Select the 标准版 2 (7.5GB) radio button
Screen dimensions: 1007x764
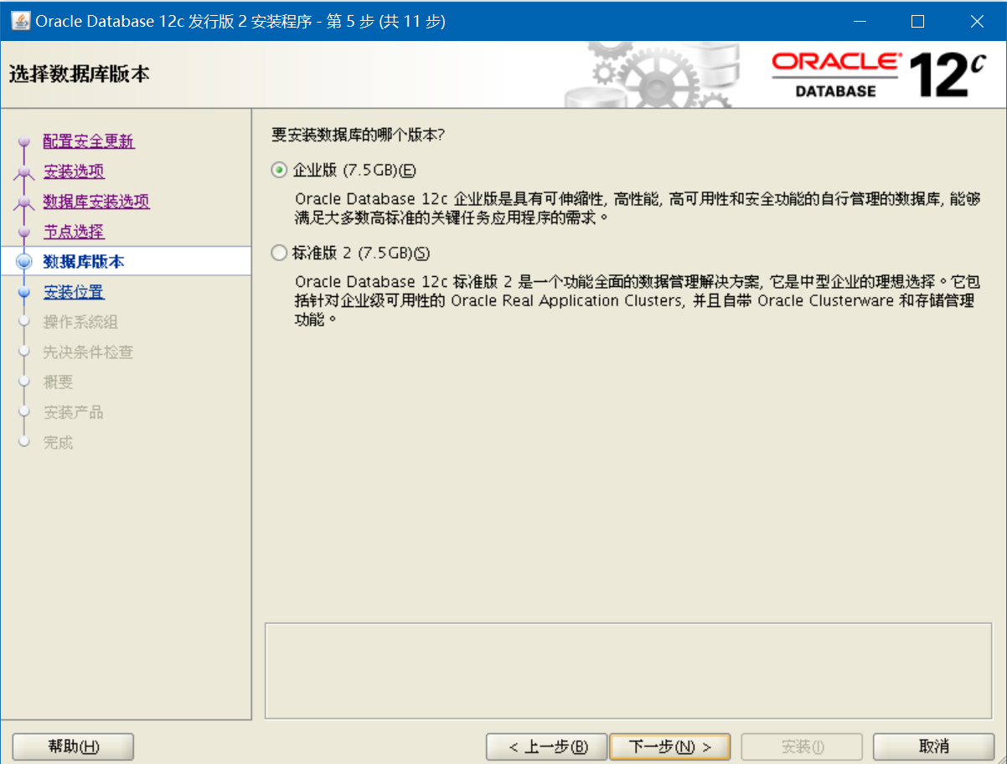[279, 253]
